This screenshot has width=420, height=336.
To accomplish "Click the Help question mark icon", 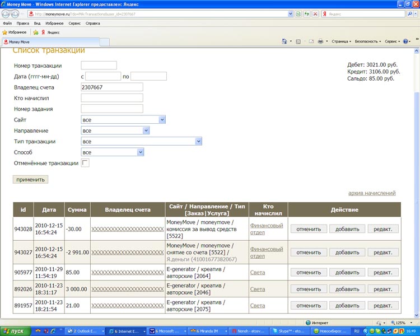I will (x=405, y=41).
